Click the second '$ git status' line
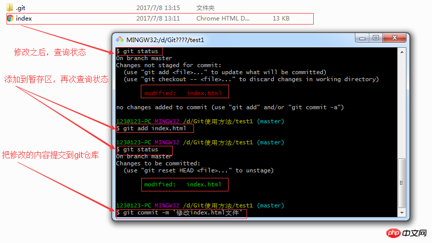The image size is (432, 243). point(137,149)
